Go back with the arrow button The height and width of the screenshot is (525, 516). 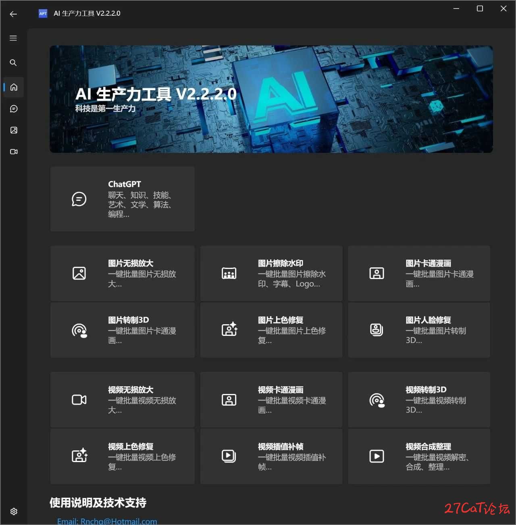coord(13,14)
